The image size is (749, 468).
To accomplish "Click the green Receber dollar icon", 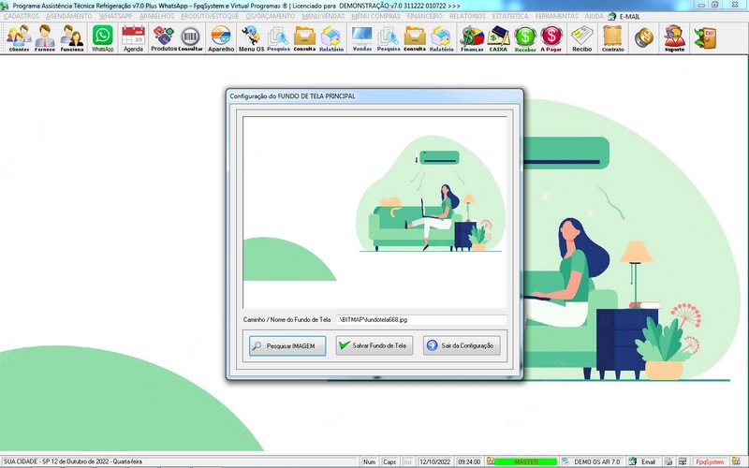I will (x=525, y=38).
